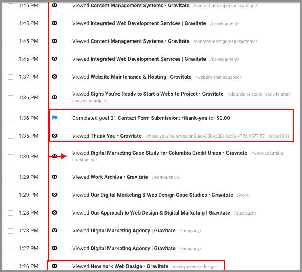This screenshot has width=302, height=272.
Task: Click the 1:37 PM timestamp
Action: pos(29,77)
